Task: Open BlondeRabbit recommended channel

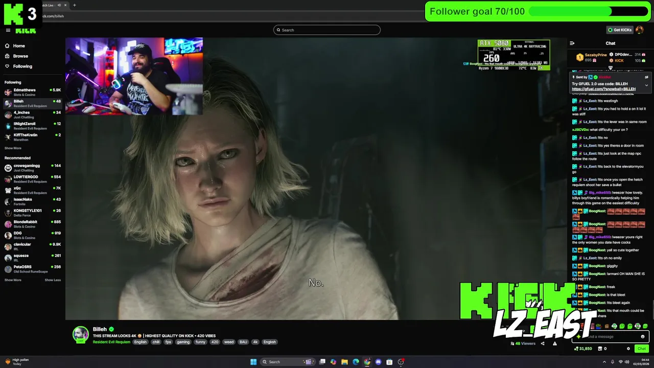Action: [32, 224]
